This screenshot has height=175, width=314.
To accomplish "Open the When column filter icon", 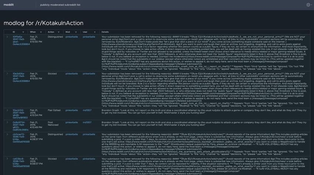I will pos(41,32).
